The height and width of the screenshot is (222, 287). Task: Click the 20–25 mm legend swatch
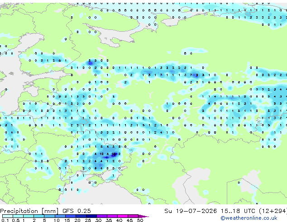(81, 216)
